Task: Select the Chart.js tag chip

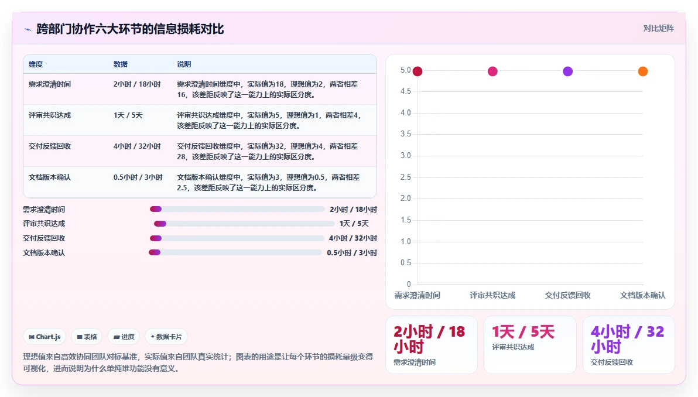Action: click(x=45, y=337)
